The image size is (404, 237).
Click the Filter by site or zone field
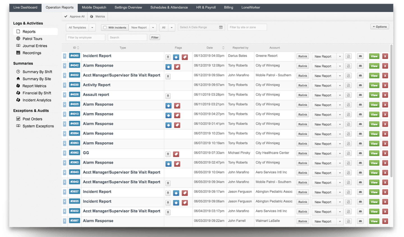247,27
